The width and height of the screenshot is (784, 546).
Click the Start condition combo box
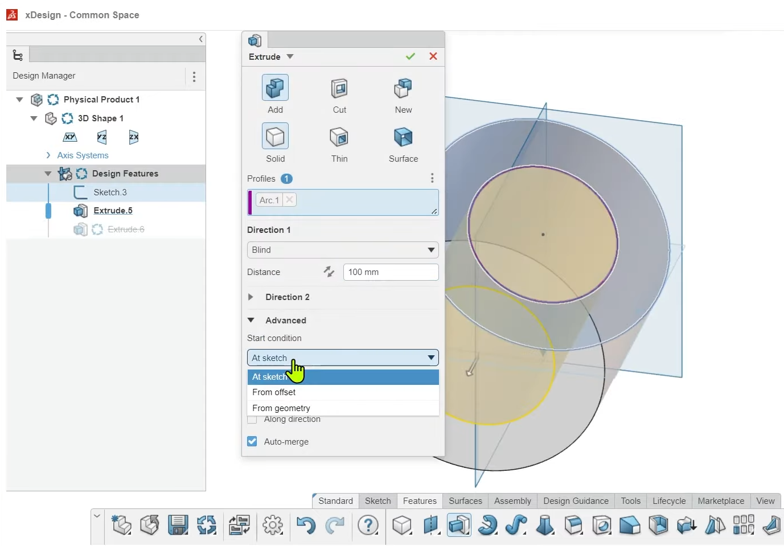[343, 358]
